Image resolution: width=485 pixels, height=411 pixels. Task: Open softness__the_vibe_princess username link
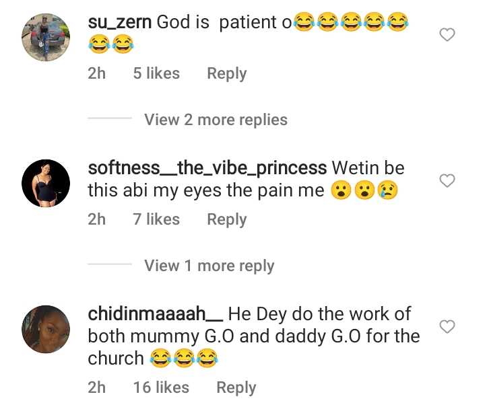point(207,167)
